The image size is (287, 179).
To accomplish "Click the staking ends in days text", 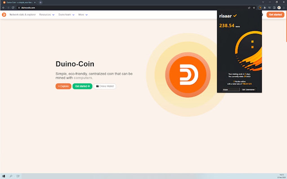I will click(x=239, y=74).
